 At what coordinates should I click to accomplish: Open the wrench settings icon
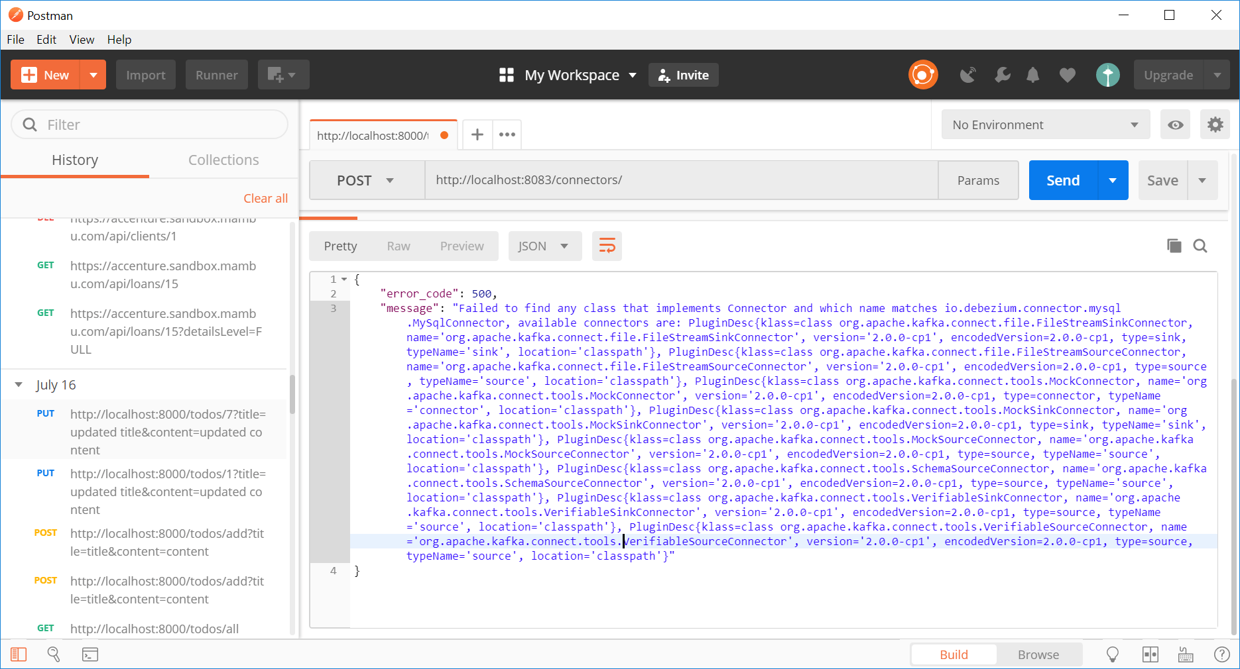(x=1002, y=75)
